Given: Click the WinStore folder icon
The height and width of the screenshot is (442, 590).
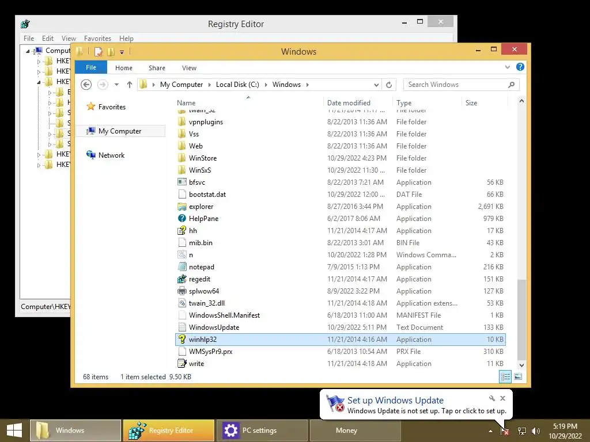Looking at the screenshot, I should (x=181, y=158).
